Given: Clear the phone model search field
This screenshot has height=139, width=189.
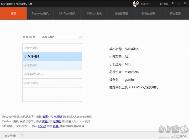Looking at the screenshot, I should 80,37.
